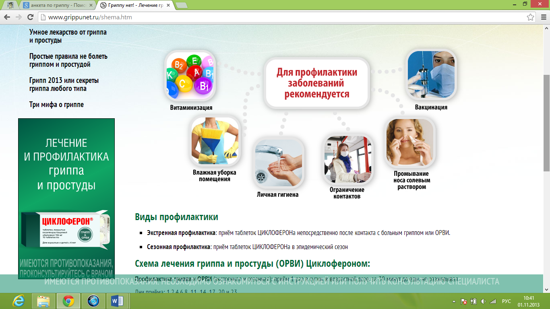
Task: Click the battery power tray icon
Action: point(473,301)
